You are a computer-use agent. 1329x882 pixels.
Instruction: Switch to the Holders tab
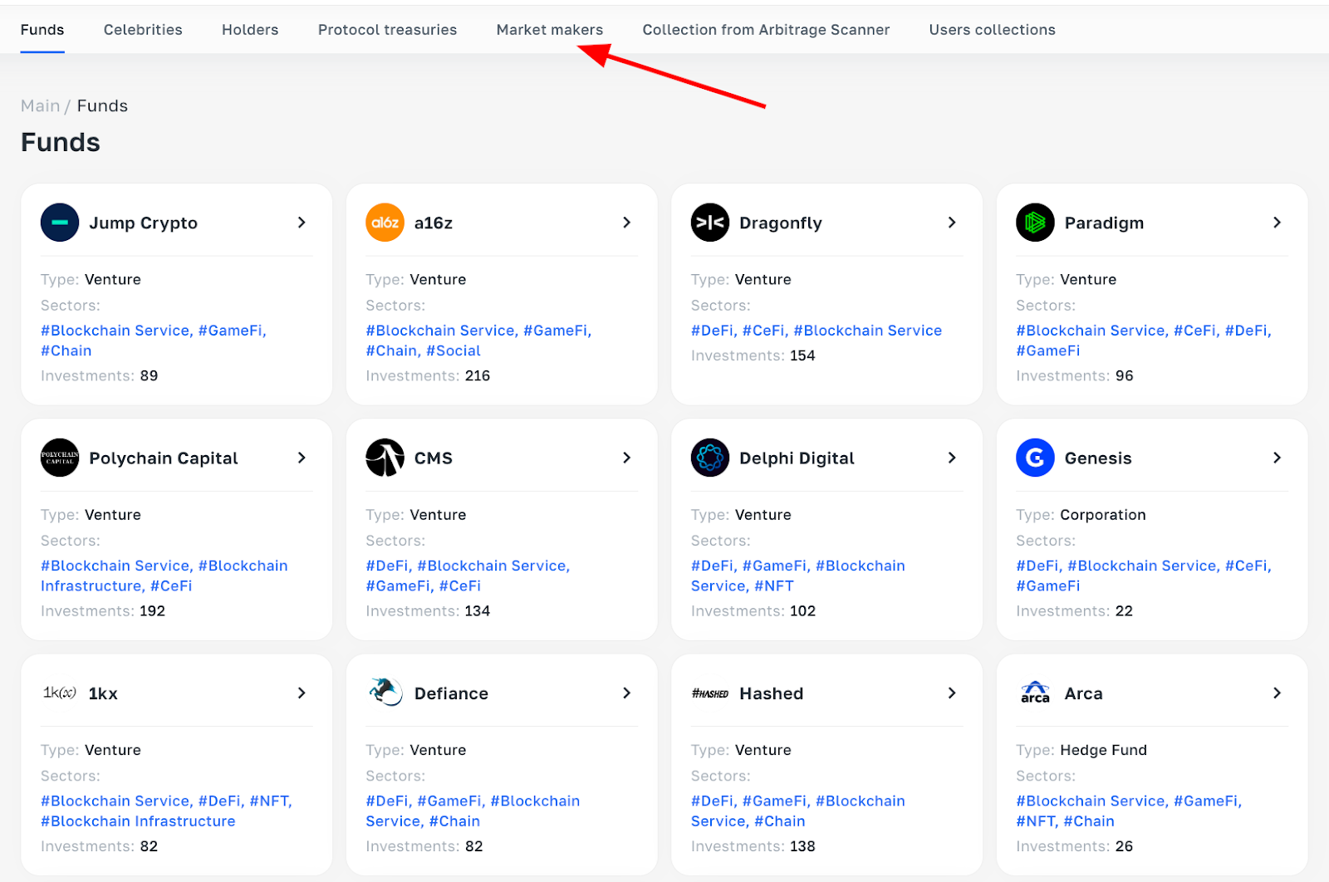click(x=250, y=30)
